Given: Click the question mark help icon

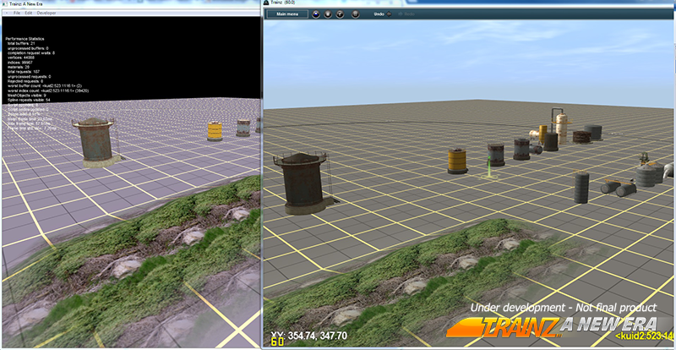Looking at the screenshot, I should (x=341, y=14).
